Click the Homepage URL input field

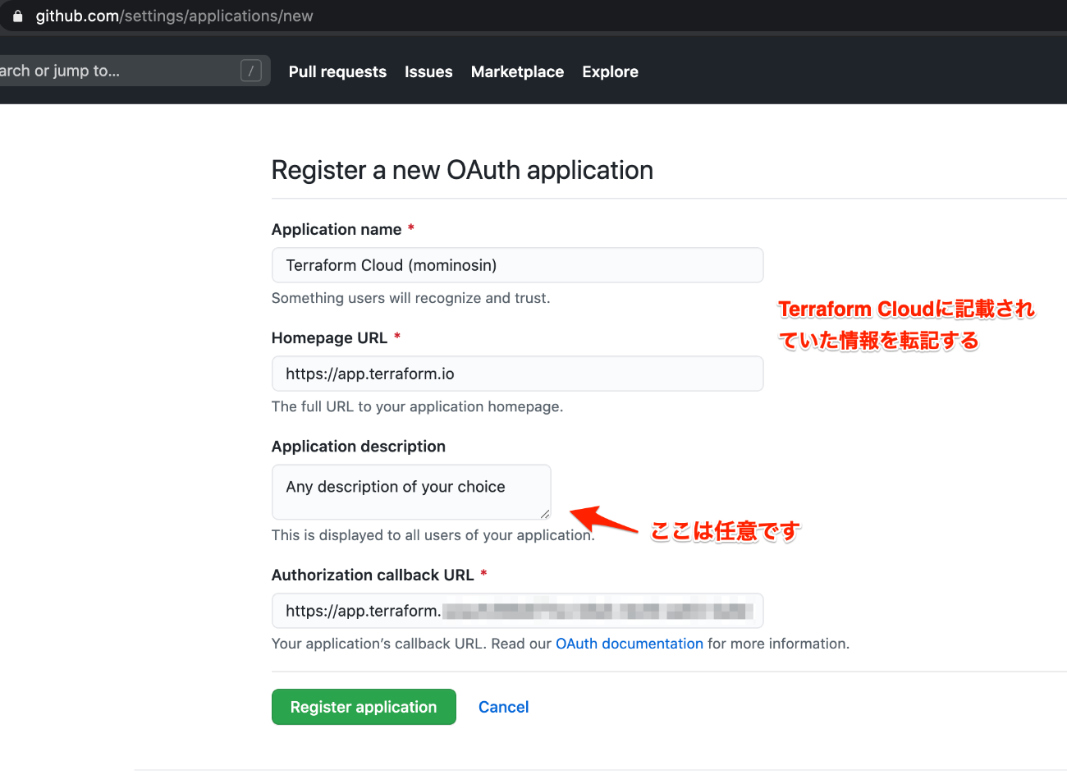click(x=517, y=374)
